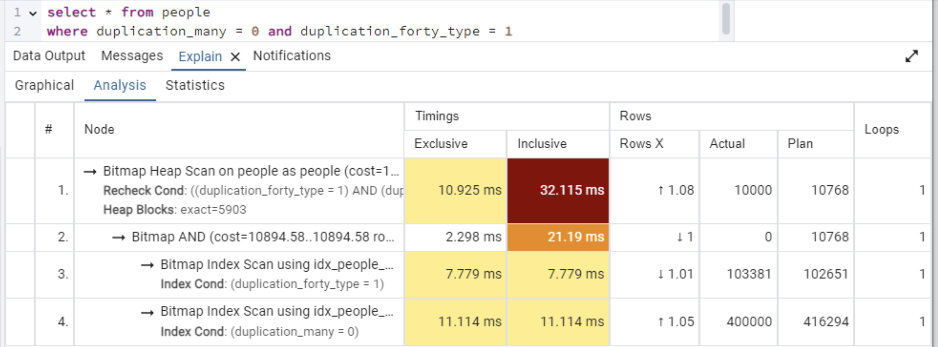Select the 21.19 ms inclusive cell
Viewport: 938px width, 347px height.
coord(558,237)
